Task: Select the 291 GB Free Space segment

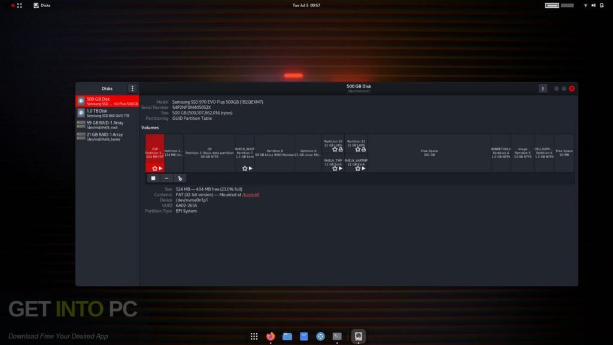Action: pyautogui.click(x=429, y=153)
